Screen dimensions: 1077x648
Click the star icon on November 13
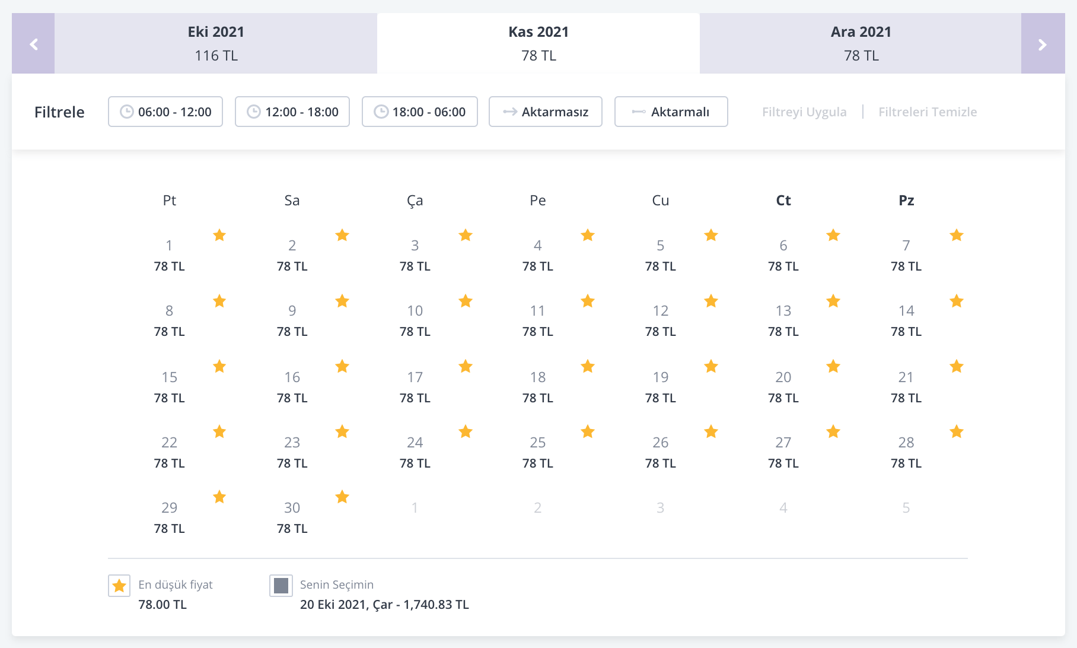point(833,301)
